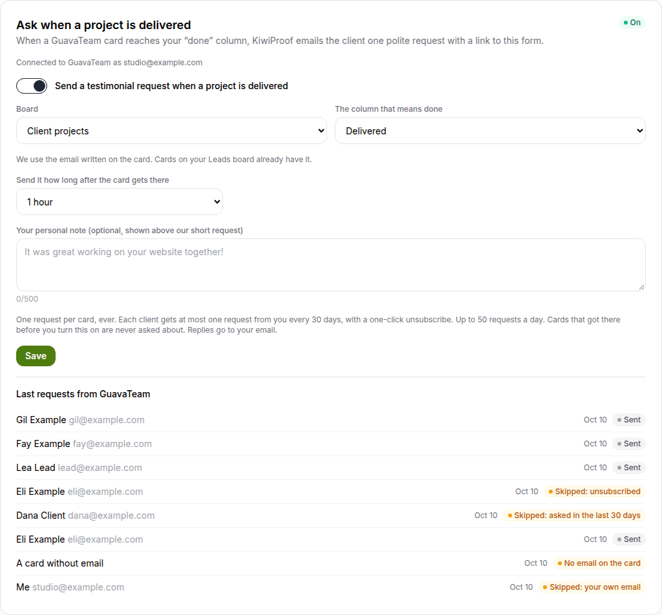Screen dimensions: 662x615
Task: Click the Ask when a project is delivered heading
Action: click(103, 25)
